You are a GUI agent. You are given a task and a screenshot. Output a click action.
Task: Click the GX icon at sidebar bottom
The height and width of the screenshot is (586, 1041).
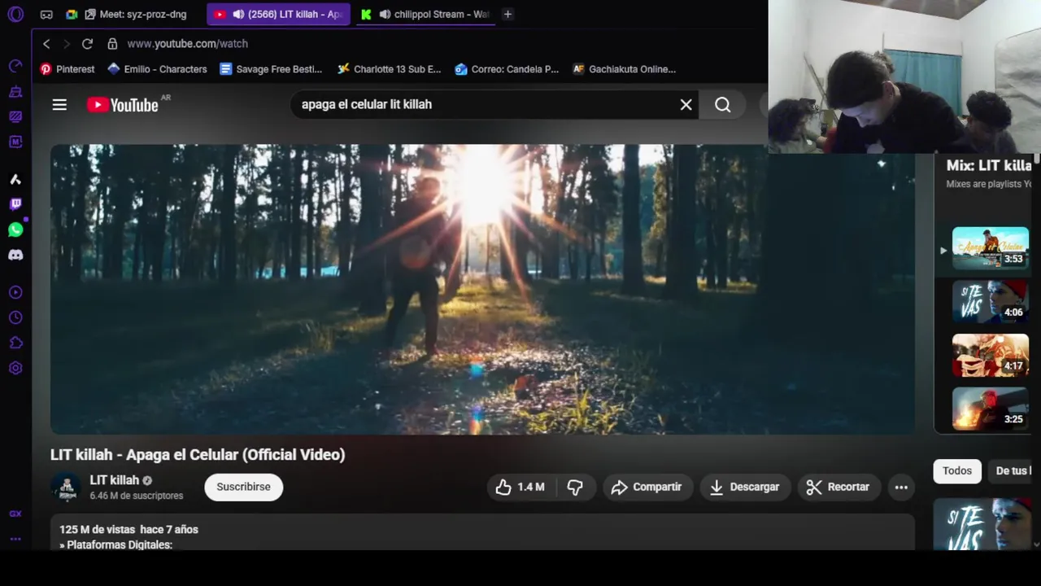point(15,514)
